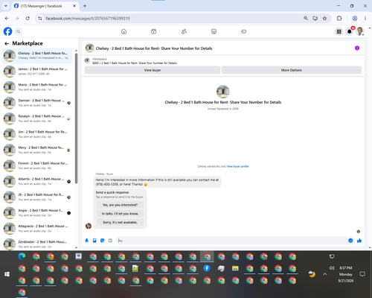Open the notifications bell
Viewport: 372px width, 298px height.
350,31
